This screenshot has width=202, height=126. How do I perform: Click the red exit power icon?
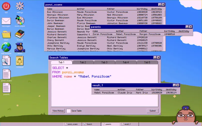[x=6, y=6]
